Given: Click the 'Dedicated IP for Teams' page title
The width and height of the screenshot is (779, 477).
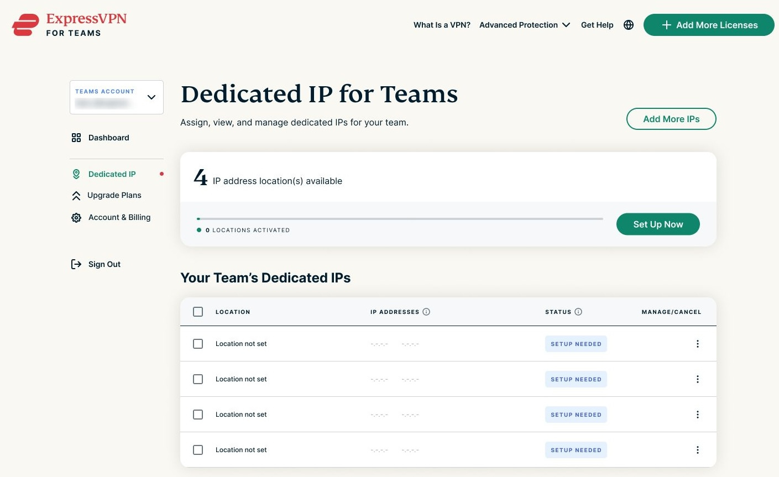Looking at the screenshot, I should click(319, 94).
